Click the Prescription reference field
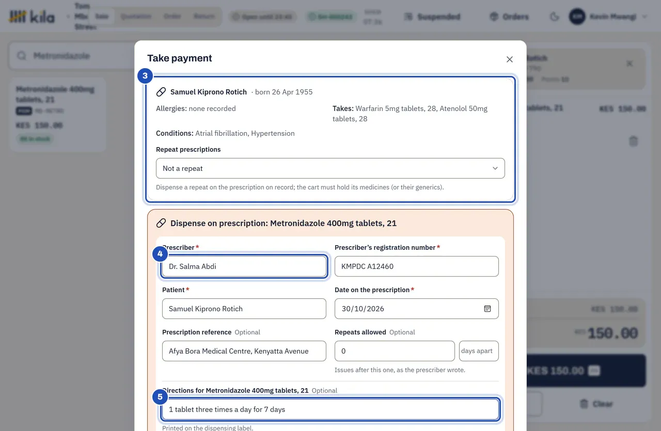Screen dimensions: 661x431 (244, 351)
